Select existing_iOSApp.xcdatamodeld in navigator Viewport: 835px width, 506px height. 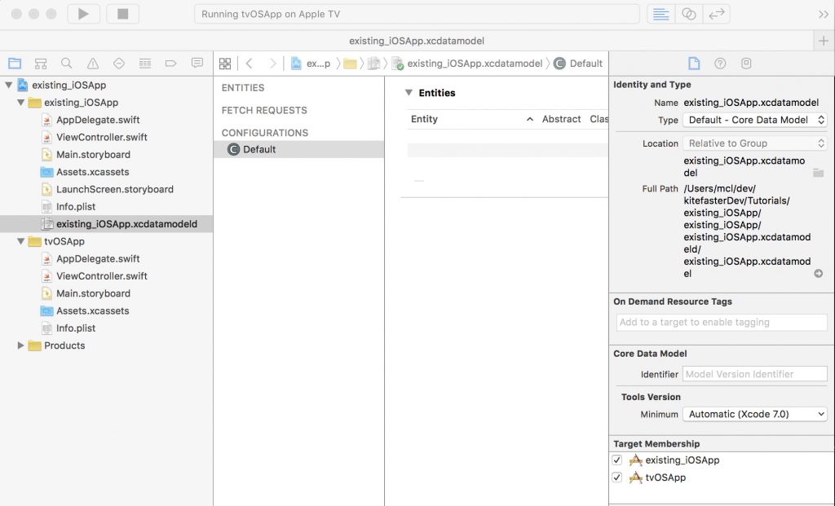tap(126, 224)
